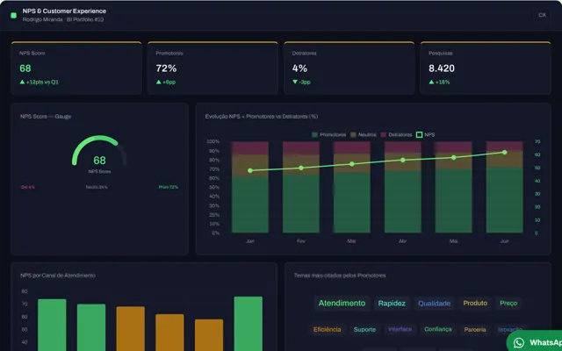
Task: Click the Detratores value 4%
Action: (x=299, y=68)
